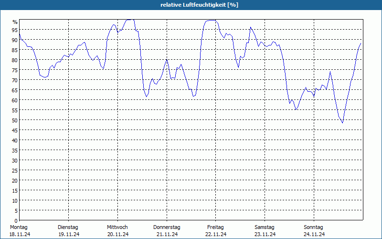Screen dimensions: 382x239
Task: Click the 25 tick label on y-axis
Action: (x=15, y=171)
